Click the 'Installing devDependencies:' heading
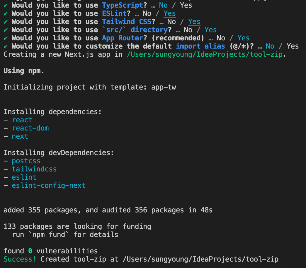 point(59,152)
